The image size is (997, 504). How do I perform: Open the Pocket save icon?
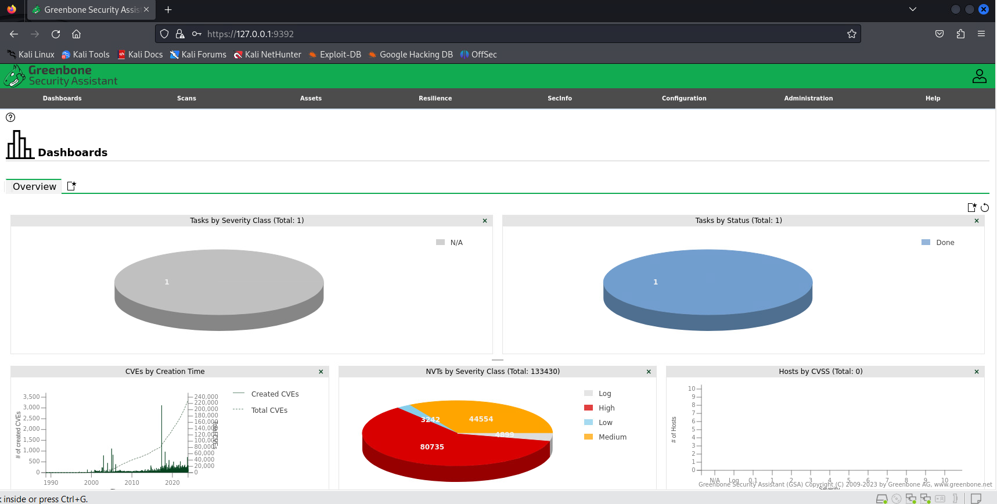940,34
